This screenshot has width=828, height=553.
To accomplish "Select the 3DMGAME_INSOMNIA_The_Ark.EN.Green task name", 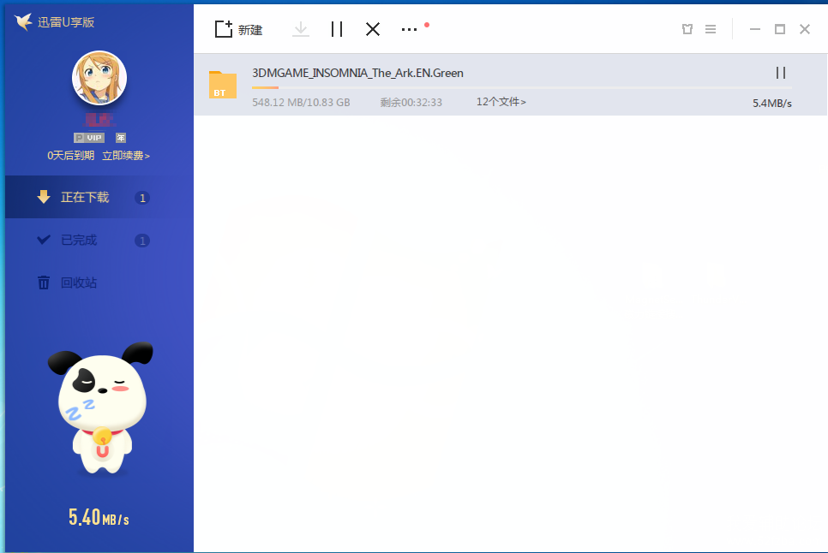I will [x=357, y=74].
